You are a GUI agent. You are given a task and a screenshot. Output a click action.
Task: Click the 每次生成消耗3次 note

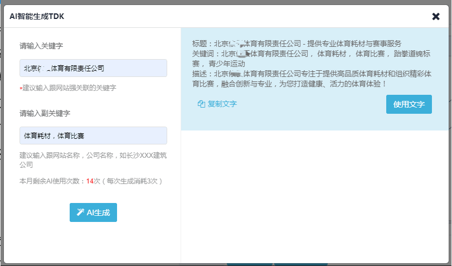(132, 181)
